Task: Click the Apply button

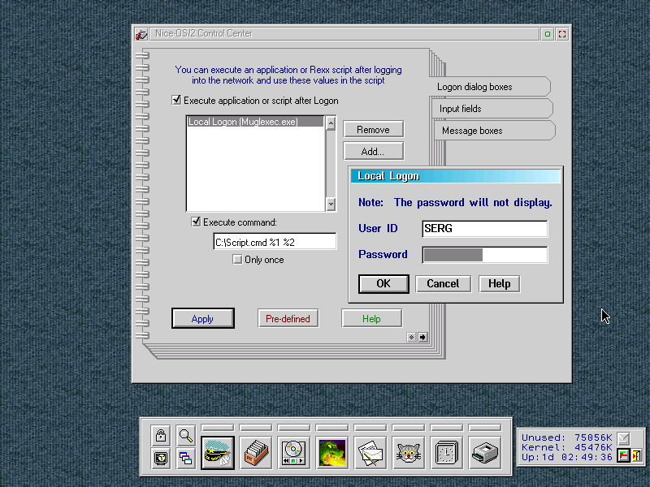Action: pos(202,318)
